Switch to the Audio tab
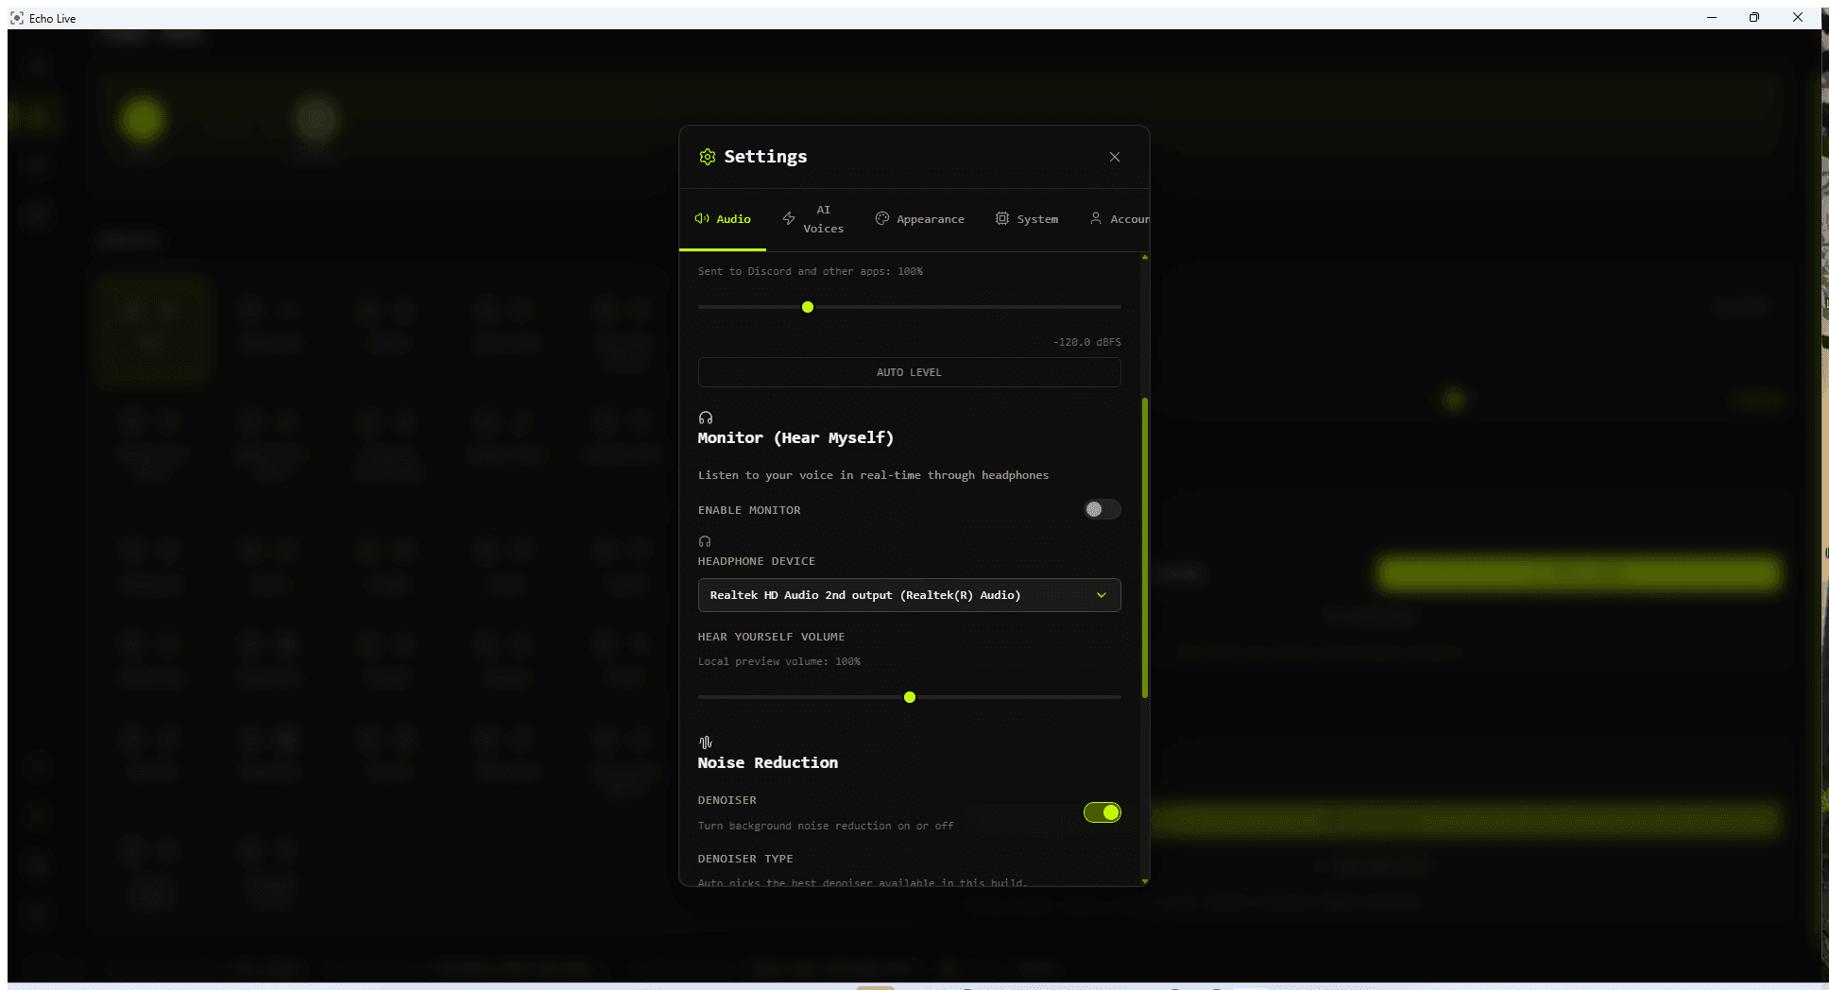Screen dimensions: 1829x990 point(723,219)
